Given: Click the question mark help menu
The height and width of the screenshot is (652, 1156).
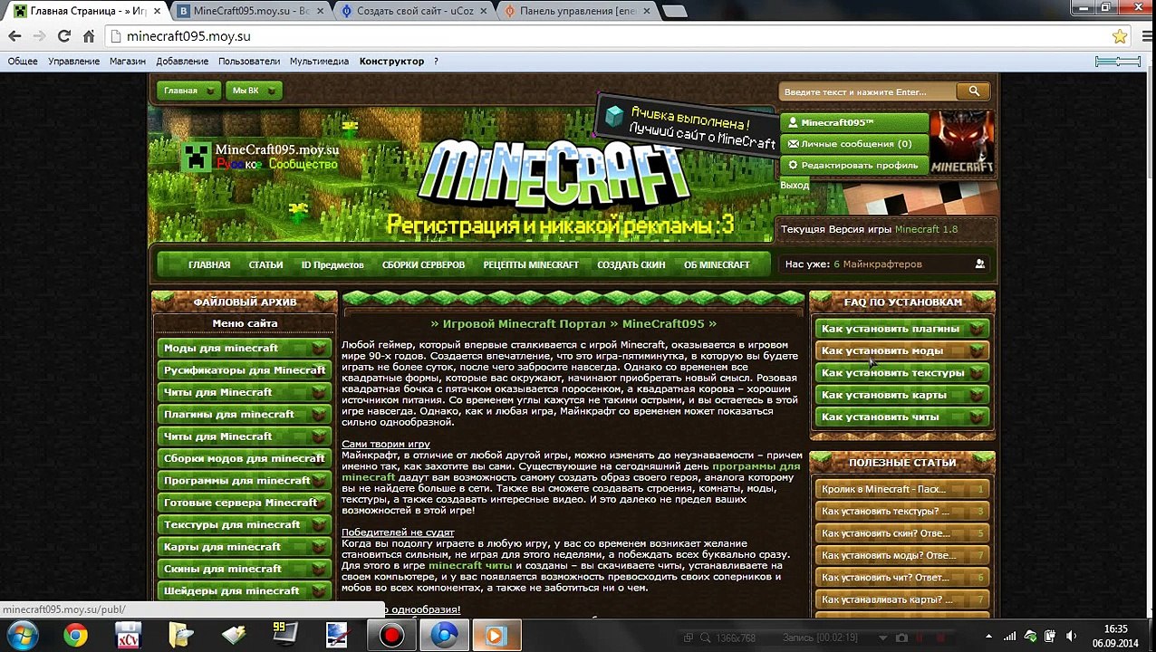Looking at the screenshot, I should 436,62.
